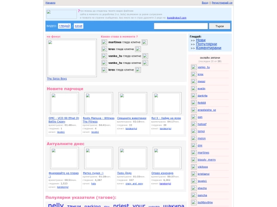The height and width of the screenshot is (207, 277).
Task: Open kristiamvi profile link
Action: pyautogui.click(x=204, y=174)
